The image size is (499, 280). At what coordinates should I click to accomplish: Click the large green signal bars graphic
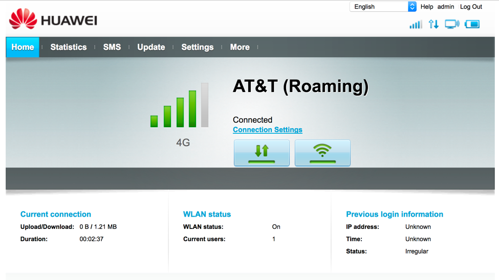click(x=180, y=105)
